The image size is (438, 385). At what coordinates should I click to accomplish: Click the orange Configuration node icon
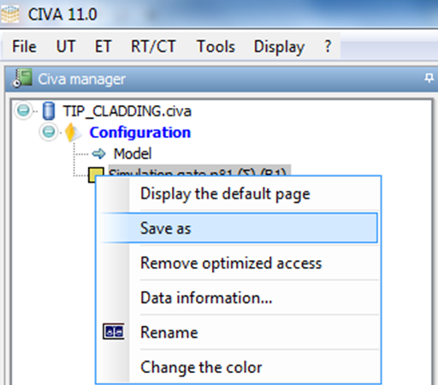pos(71,133)
